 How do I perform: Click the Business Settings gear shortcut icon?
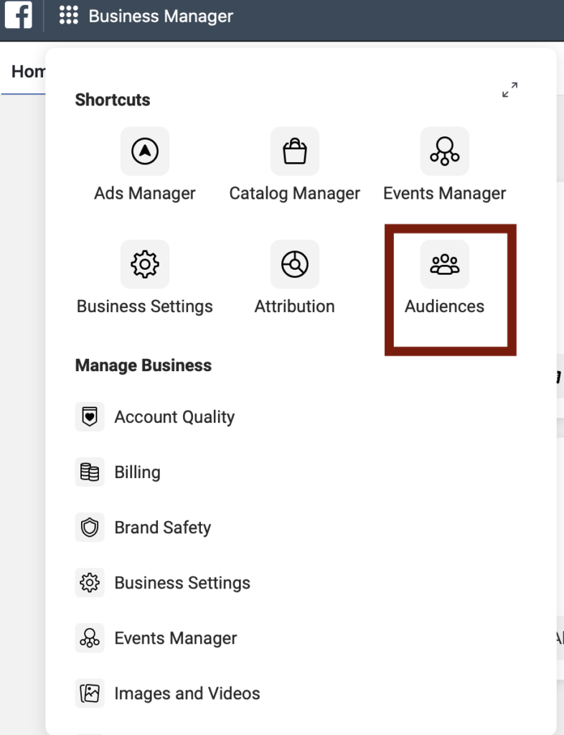(145, 264)
